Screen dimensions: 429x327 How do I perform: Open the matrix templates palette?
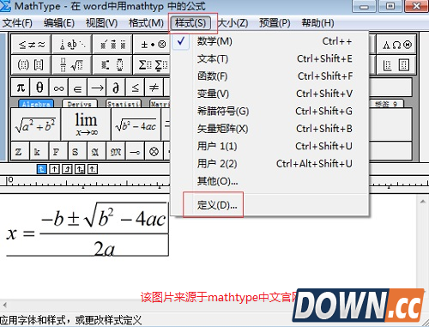397,64
